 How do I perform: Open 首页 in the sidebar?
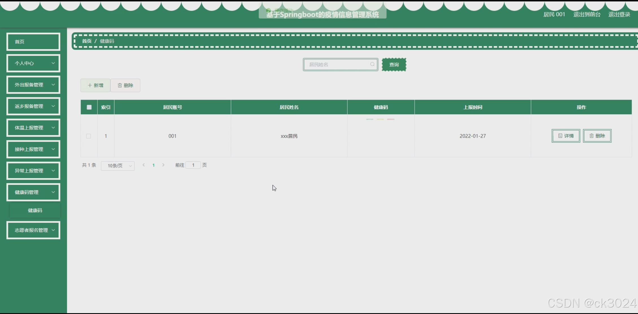click(x=33, y=42)
